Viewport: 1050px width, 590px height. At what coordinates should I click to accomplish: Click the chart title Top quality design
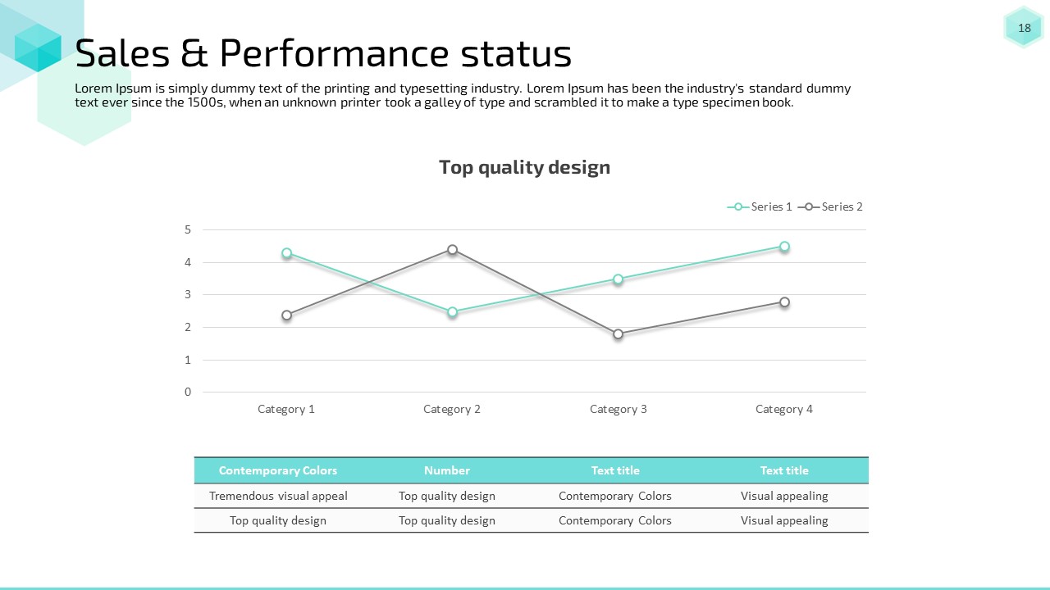(524, 167)
